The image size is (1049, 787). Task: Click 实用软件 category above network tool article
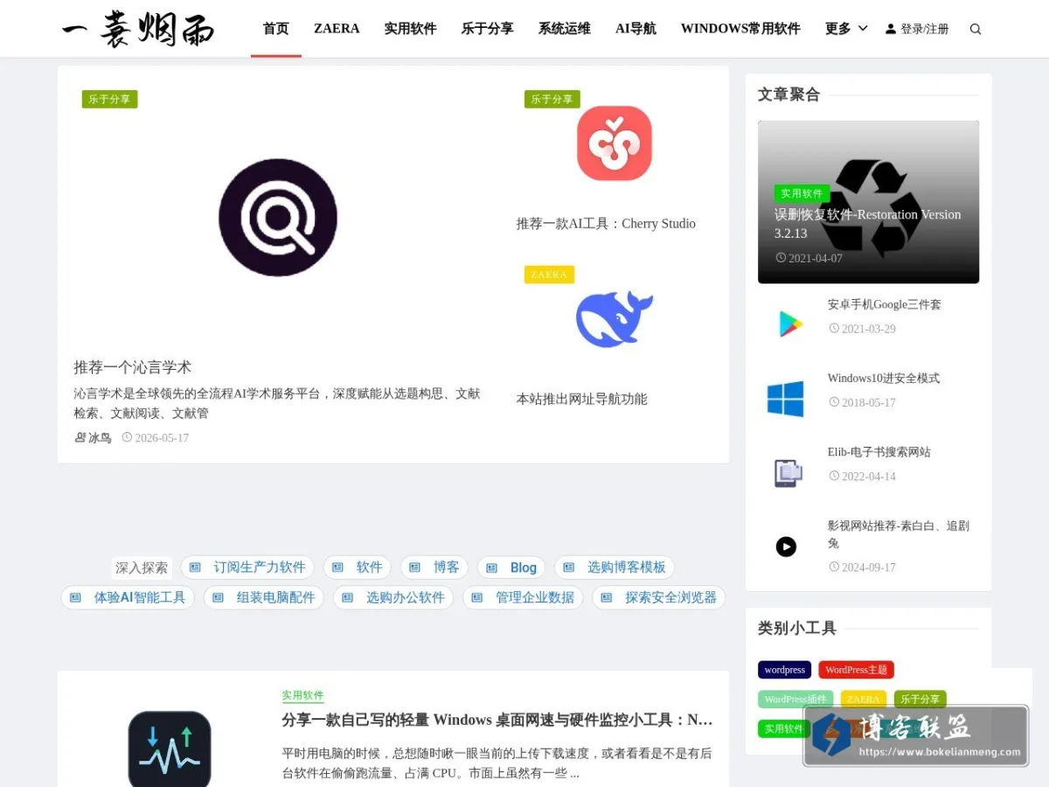(x=302, y=696)
